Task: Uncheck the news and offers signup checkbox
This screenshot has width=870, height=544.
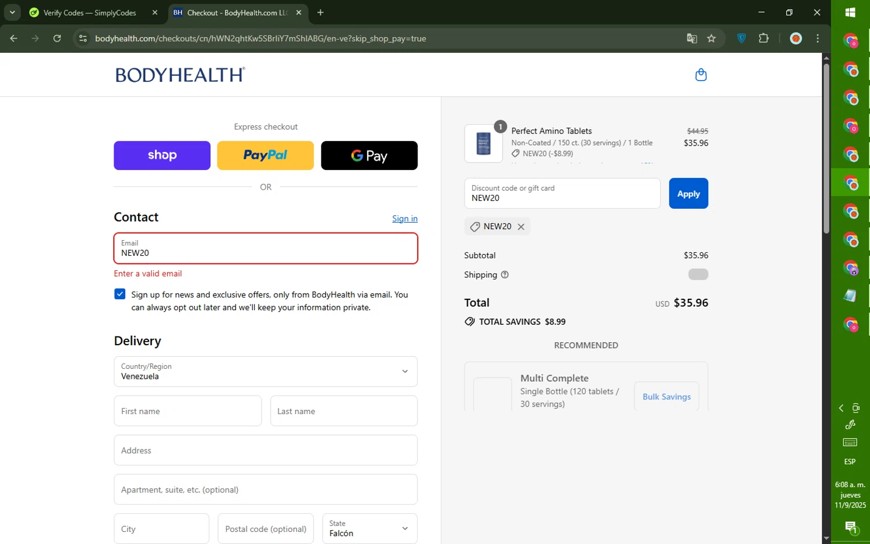Action: coord(120,294)
